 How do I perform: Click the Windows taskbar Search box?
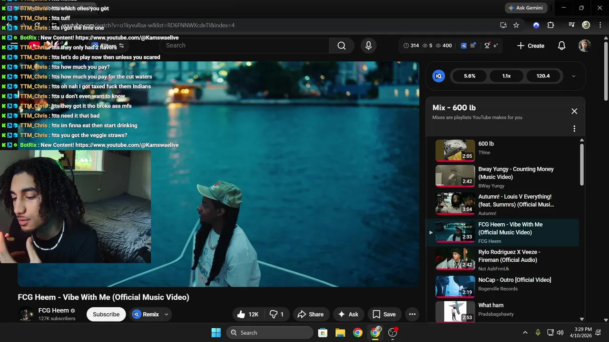pos(270,332)
